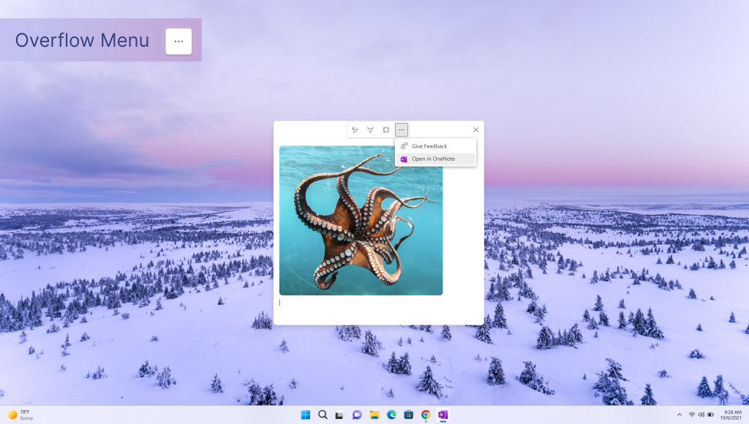Switch to Google Chrome in the taskbar

pyautogui.click(x=426, y=415)
